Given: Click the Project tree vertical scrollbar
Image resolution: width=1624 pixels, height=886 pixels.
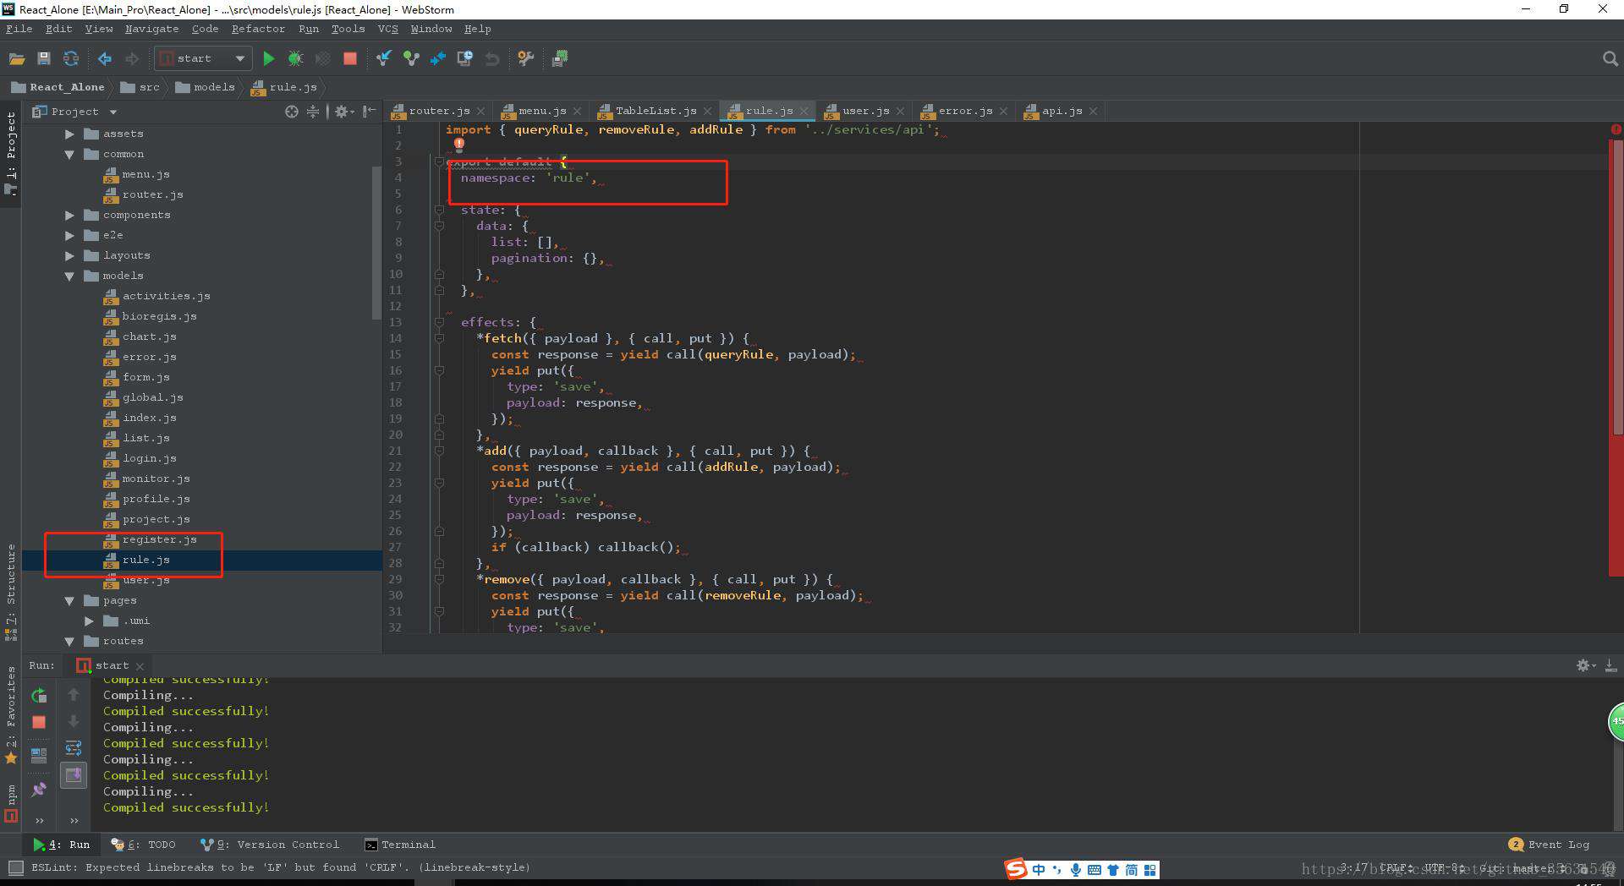Looking at the screenshot, I should pos(376,243).
